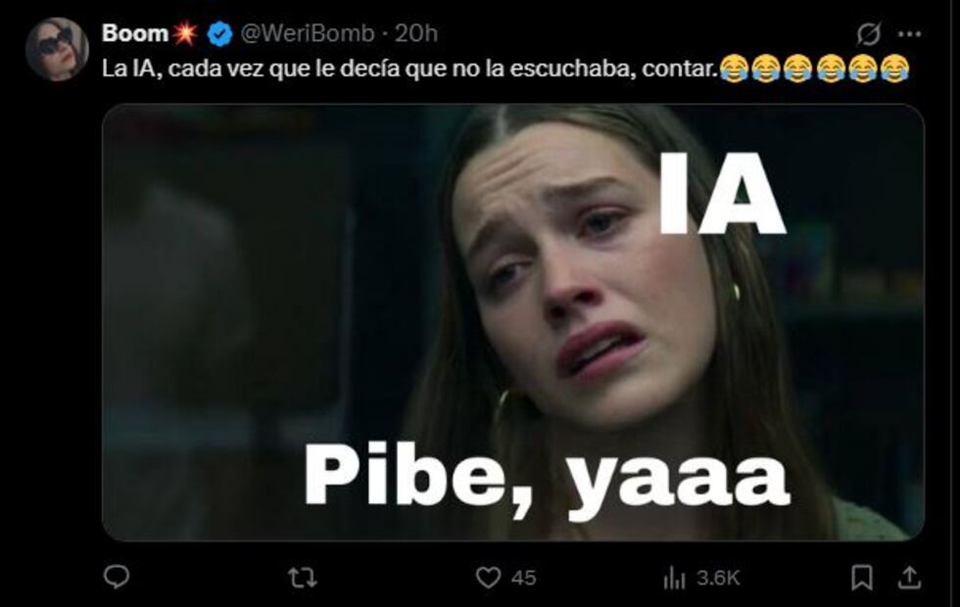
Task: Click the 3.6K views count
Action: 718,578
